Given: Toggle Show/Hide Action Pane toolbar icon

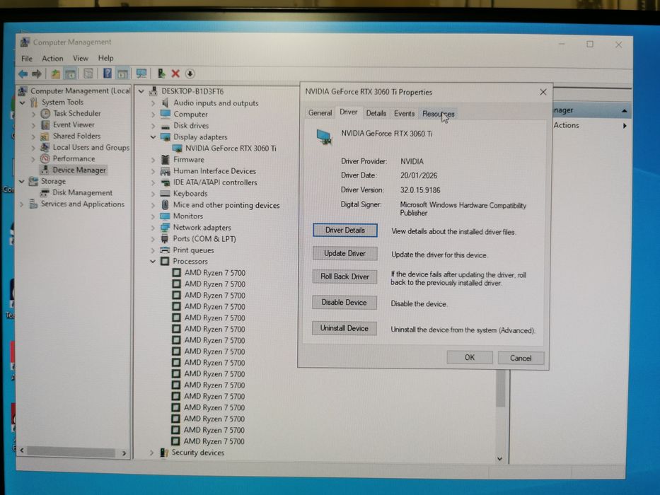Looking at the screenshot, I should pyautogui.click(x=122, y=74).
